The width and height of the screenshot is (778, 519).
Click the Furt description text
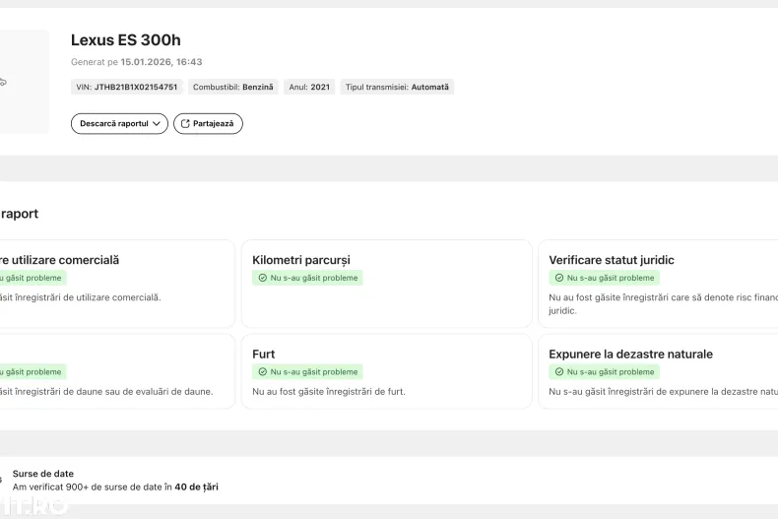pos(328,391)
